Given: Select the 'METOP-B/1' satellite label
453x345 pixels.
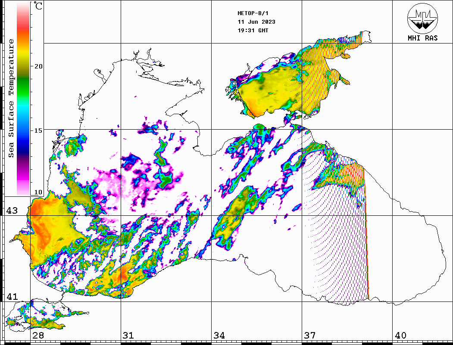Looking at the screenshot, I should (x=253, y=13).
